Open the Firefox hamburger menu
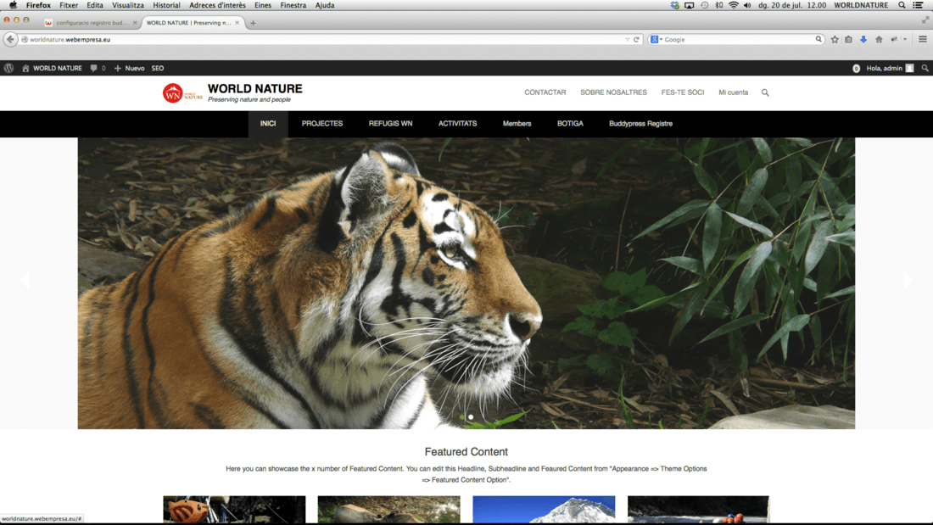Viewport: 933px width, 525px height. [x=923, y=39]
